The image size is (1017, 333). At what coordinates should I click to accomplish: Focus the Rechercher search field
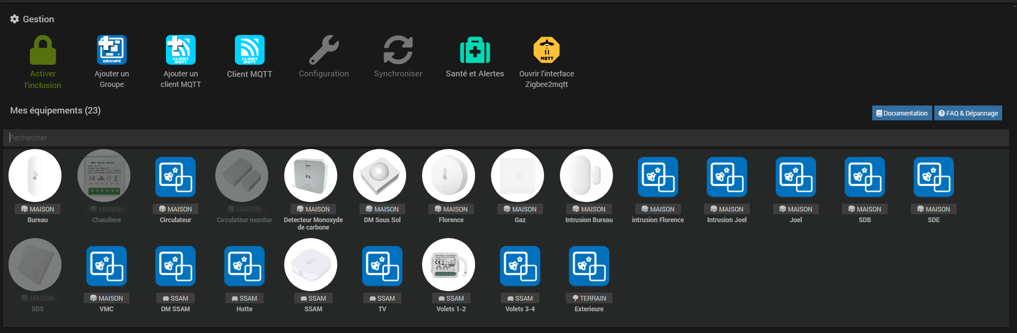(506, 138)
